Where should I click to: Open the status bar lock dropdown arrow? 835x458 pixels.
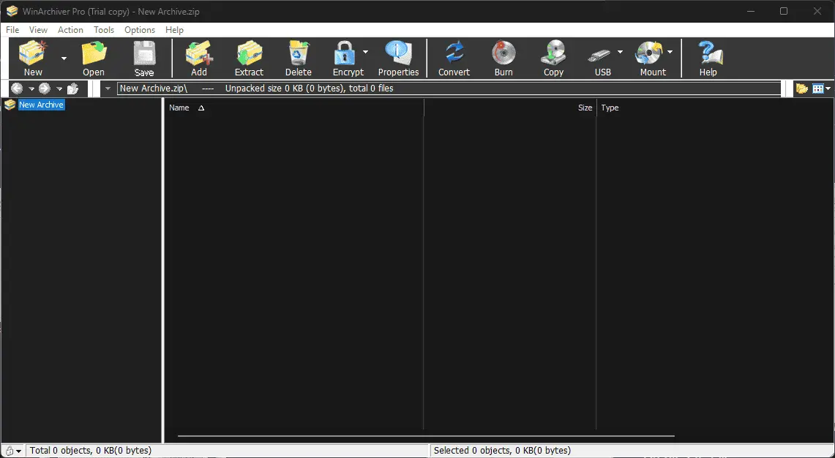tap(18, 451)
